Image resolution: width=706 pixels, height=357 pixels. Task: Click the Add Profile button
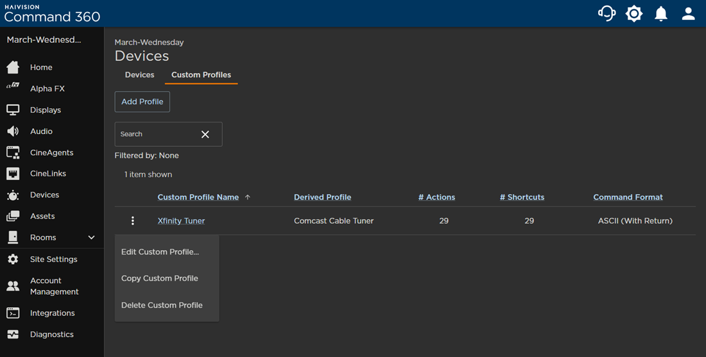pos(142,102)
